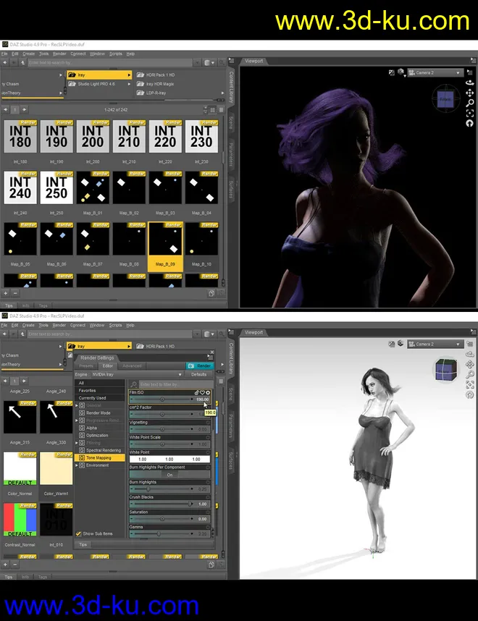
Task: Toggle the lock icon on Film ISO
Action: pos(196,392)
